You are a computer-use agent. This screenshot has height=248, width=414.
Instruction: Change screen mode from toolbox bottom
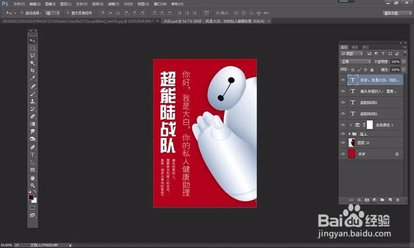click(32, 215)
